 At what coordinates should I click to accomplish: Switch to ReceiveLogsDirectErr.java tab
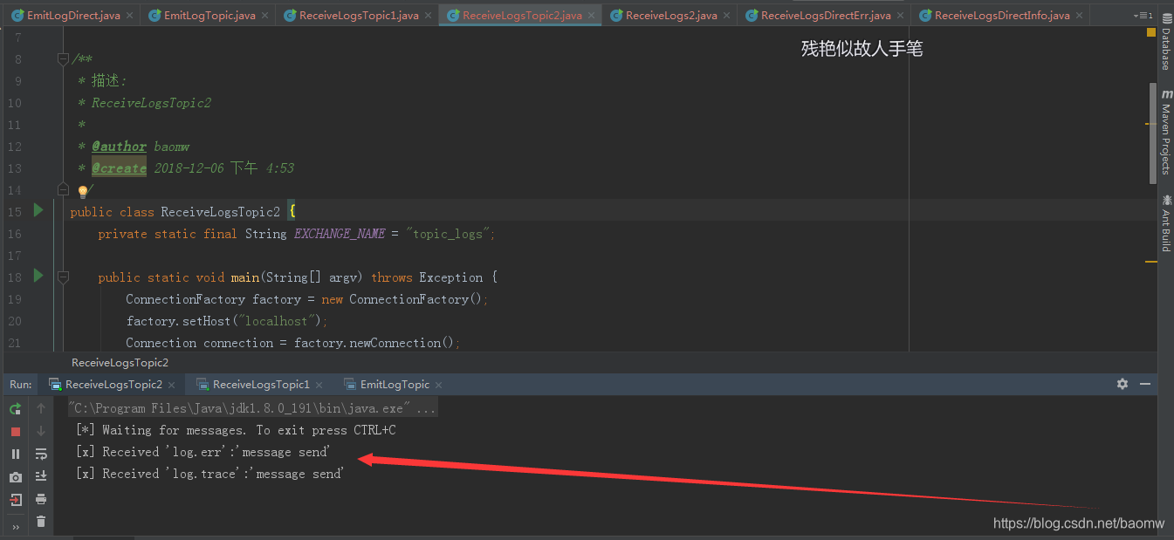pos(825,16)
